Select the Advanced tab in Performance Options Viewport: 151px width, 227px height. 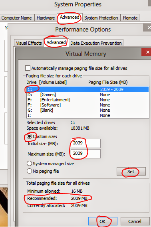click(56, 42)
